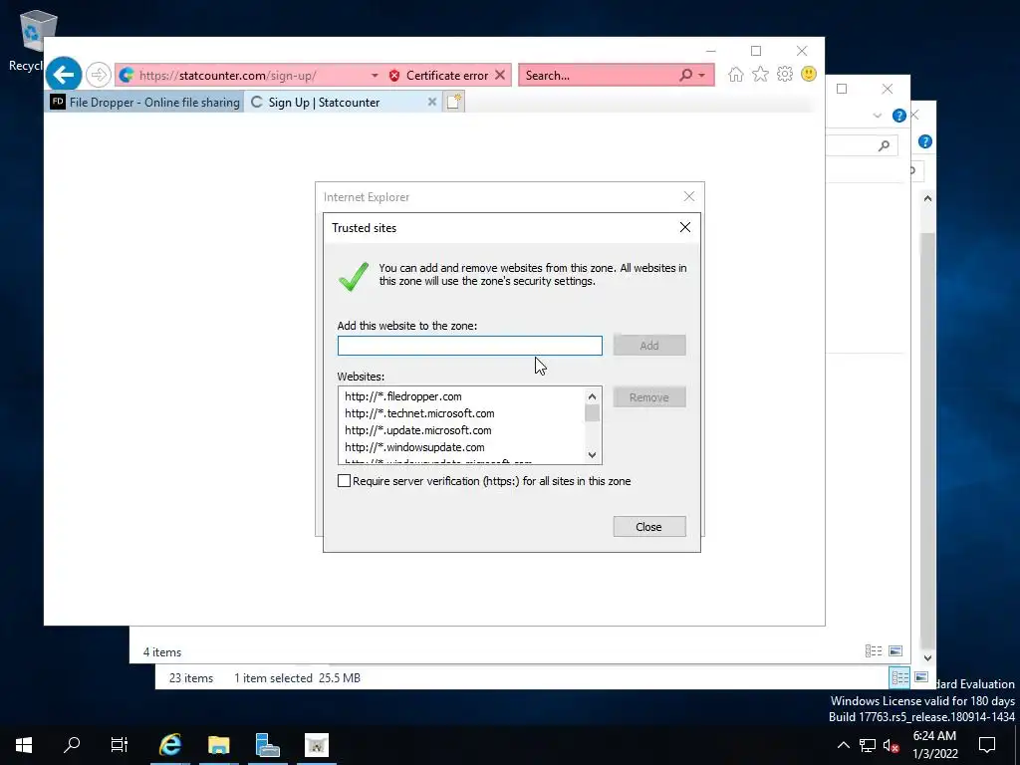Toggle Require server verification (https:) checkbox
Image resolution: width=1020 pixels, height=765 pixels.
(344, 481)
